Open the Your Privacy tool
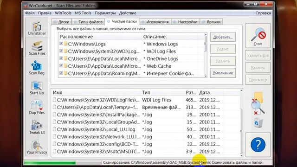The height and width of the screenshot is (167, 297). (37, 147)
